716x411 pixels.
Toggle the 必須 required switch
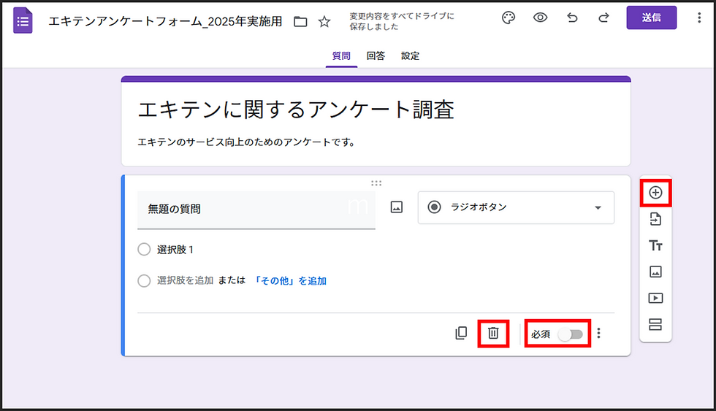coord(571,334)
